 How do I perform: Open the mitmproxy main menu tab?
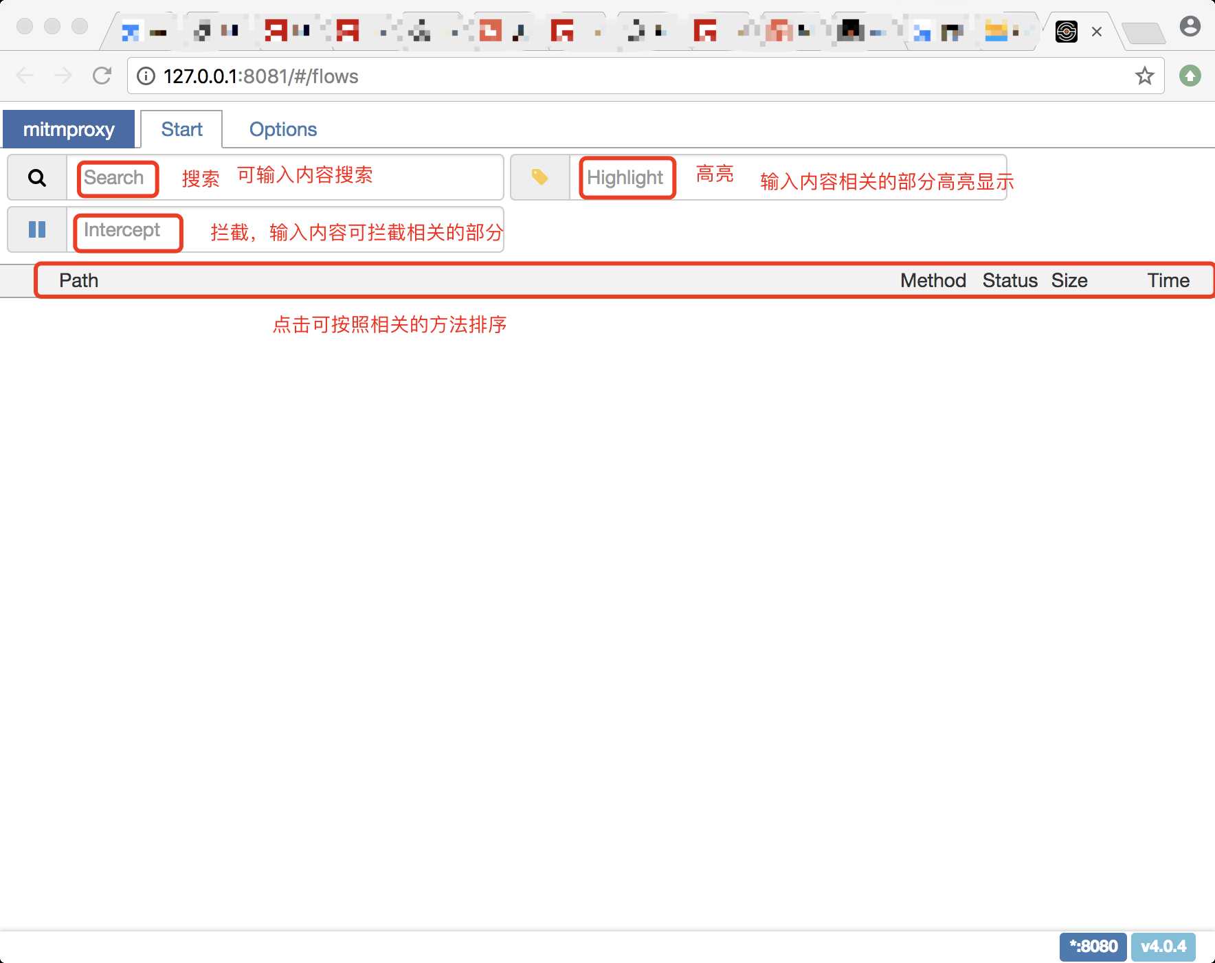tap(69, 129)
